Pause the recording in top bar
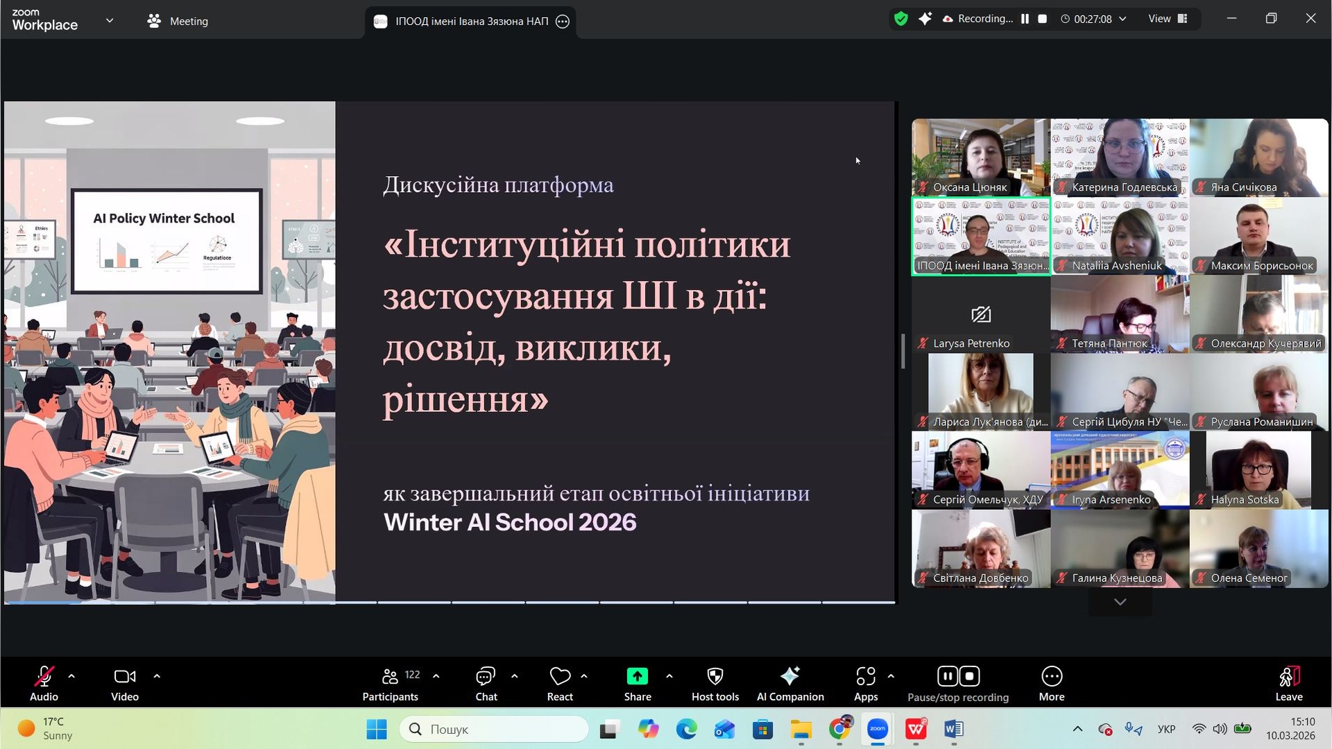The width and height of the screenshot is (1332, 749). pos(1025,19)
